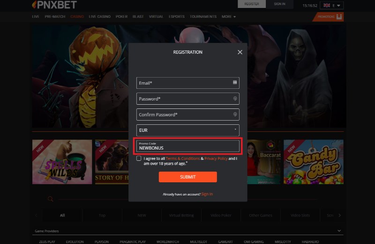Filter by GameArt provider

tap(225, 242)
